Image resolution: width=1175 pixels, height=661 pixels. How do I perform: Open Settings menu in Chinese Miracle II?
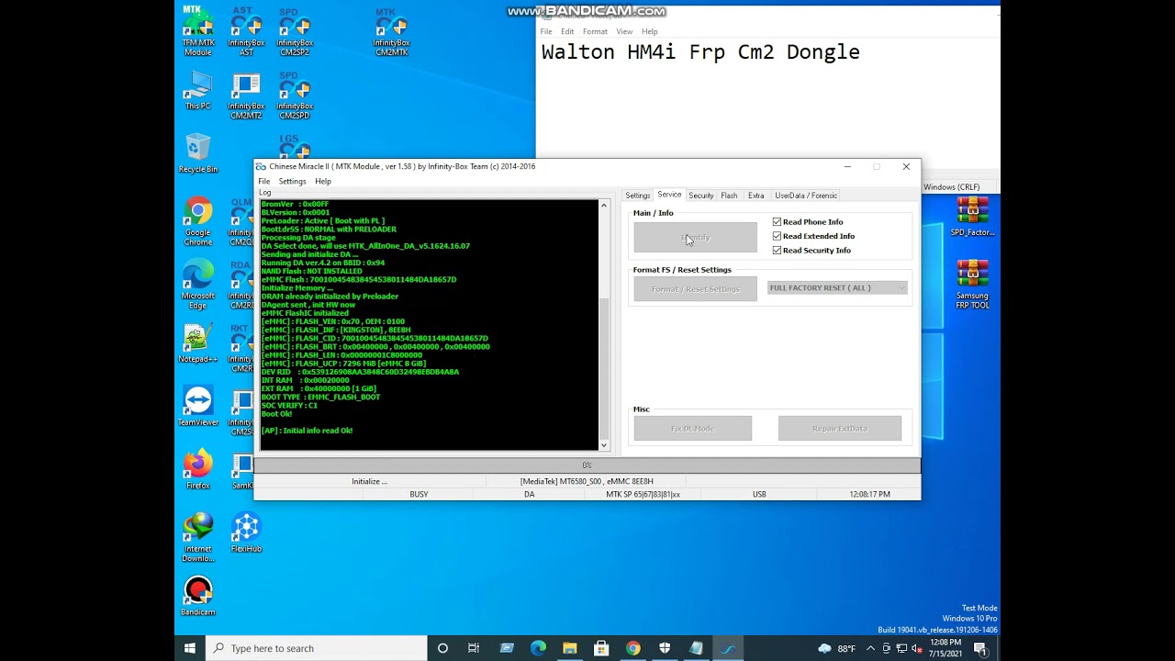coord(292,182)
